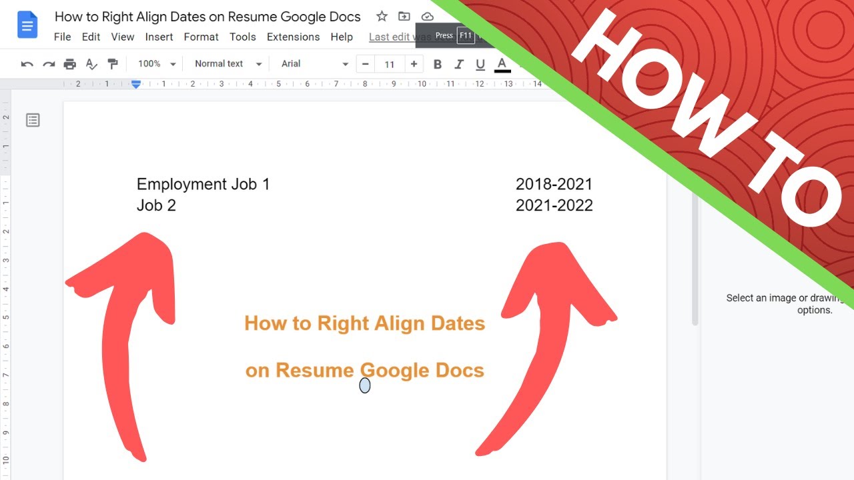Rename the document title

pyautogui.click(x=207, y=17)
